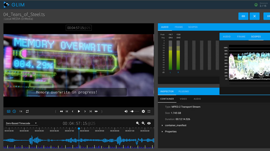Set the mark-in opening bracket
The height and width of the screenshot is (151, 270).
55,112
